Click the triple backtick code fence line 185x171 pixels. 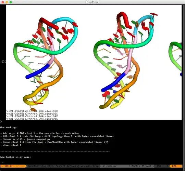pyautogui.click(x=2, y=162)
